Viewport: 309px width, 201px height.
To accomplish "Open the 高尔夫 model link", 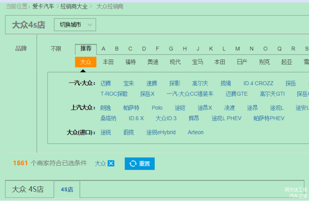I will (x=200, y=83).
